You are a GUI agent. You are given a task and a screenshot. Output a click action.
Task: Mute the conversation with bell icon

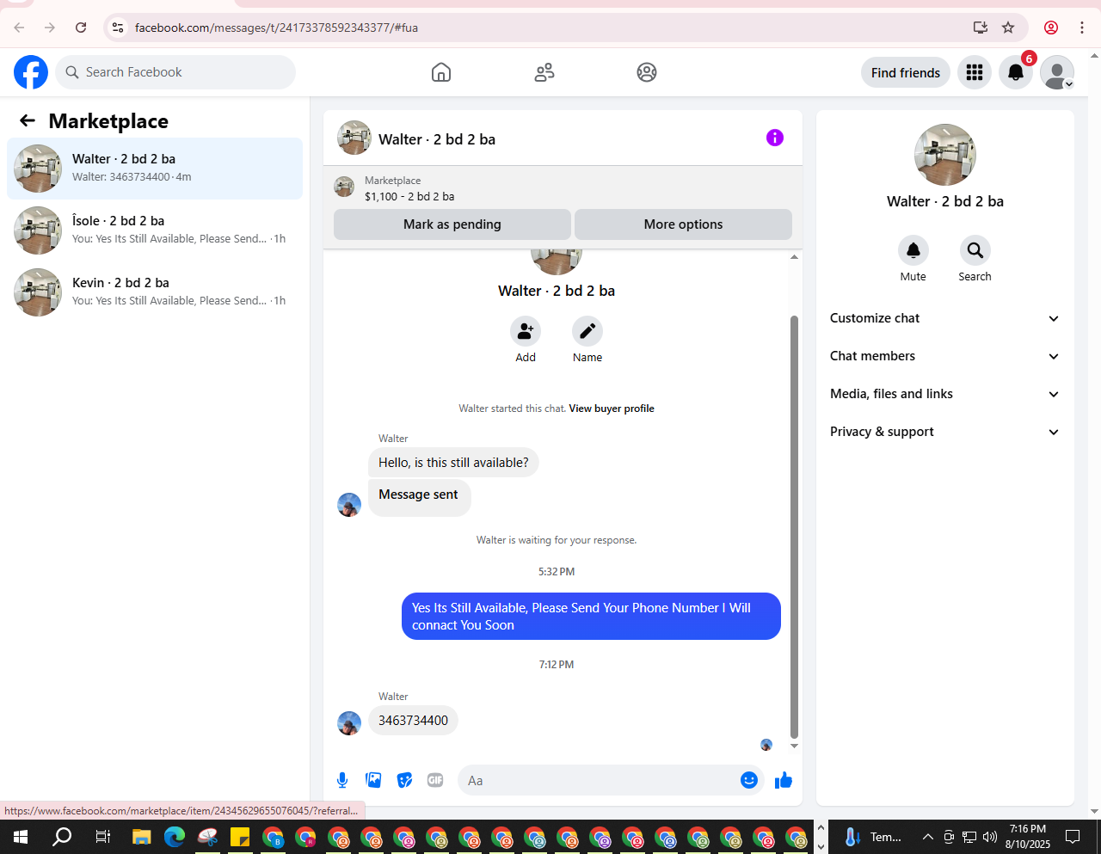[x=913, y=250]
